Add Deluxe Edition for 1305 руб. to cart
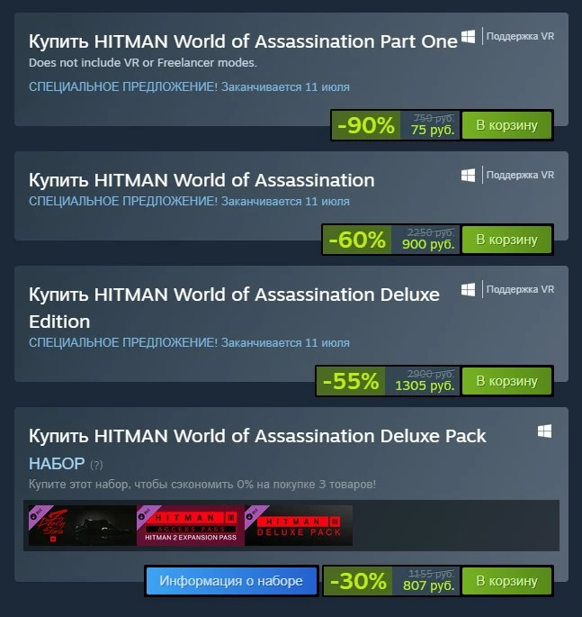This screenshot has width=582, height=617. (507, 381)
